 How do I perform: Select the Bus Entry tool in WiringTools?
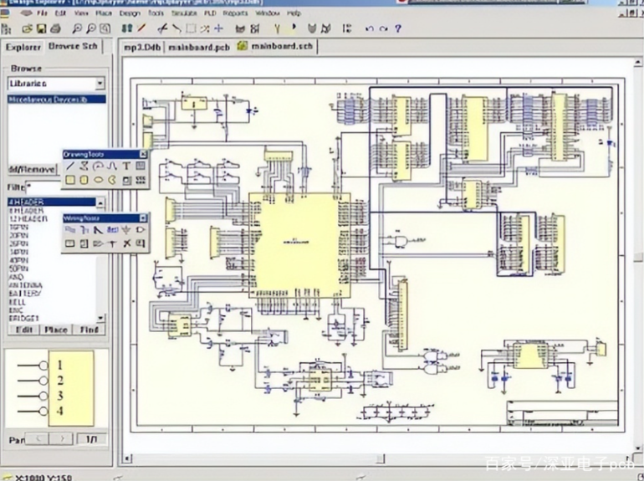click(98, 229)
